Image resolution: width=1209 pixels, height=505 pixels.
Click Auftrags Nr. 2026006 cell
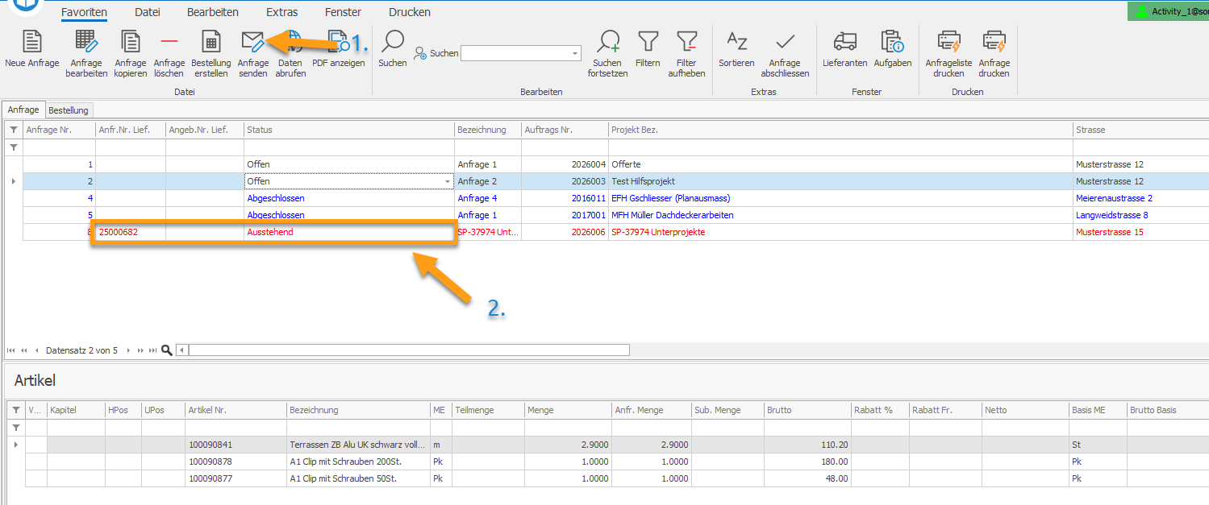[x=565, y=232]
